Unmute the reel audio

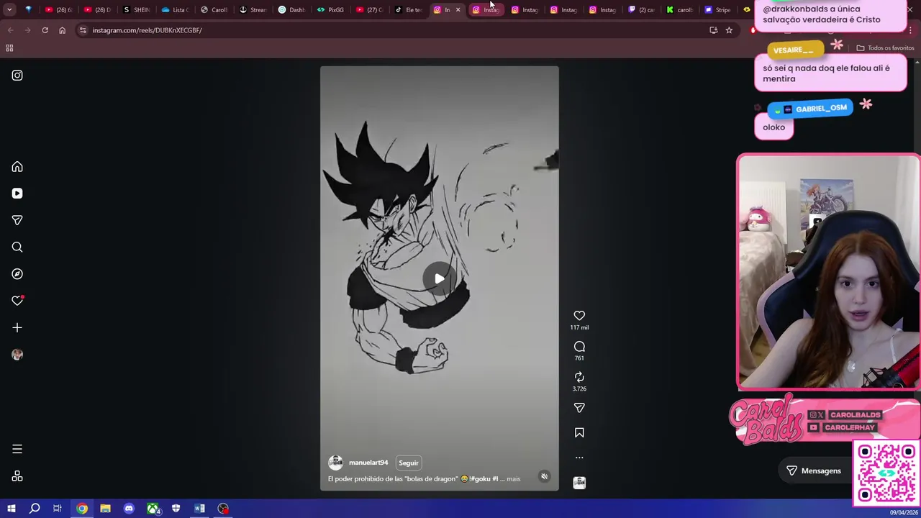pos(544,476)
